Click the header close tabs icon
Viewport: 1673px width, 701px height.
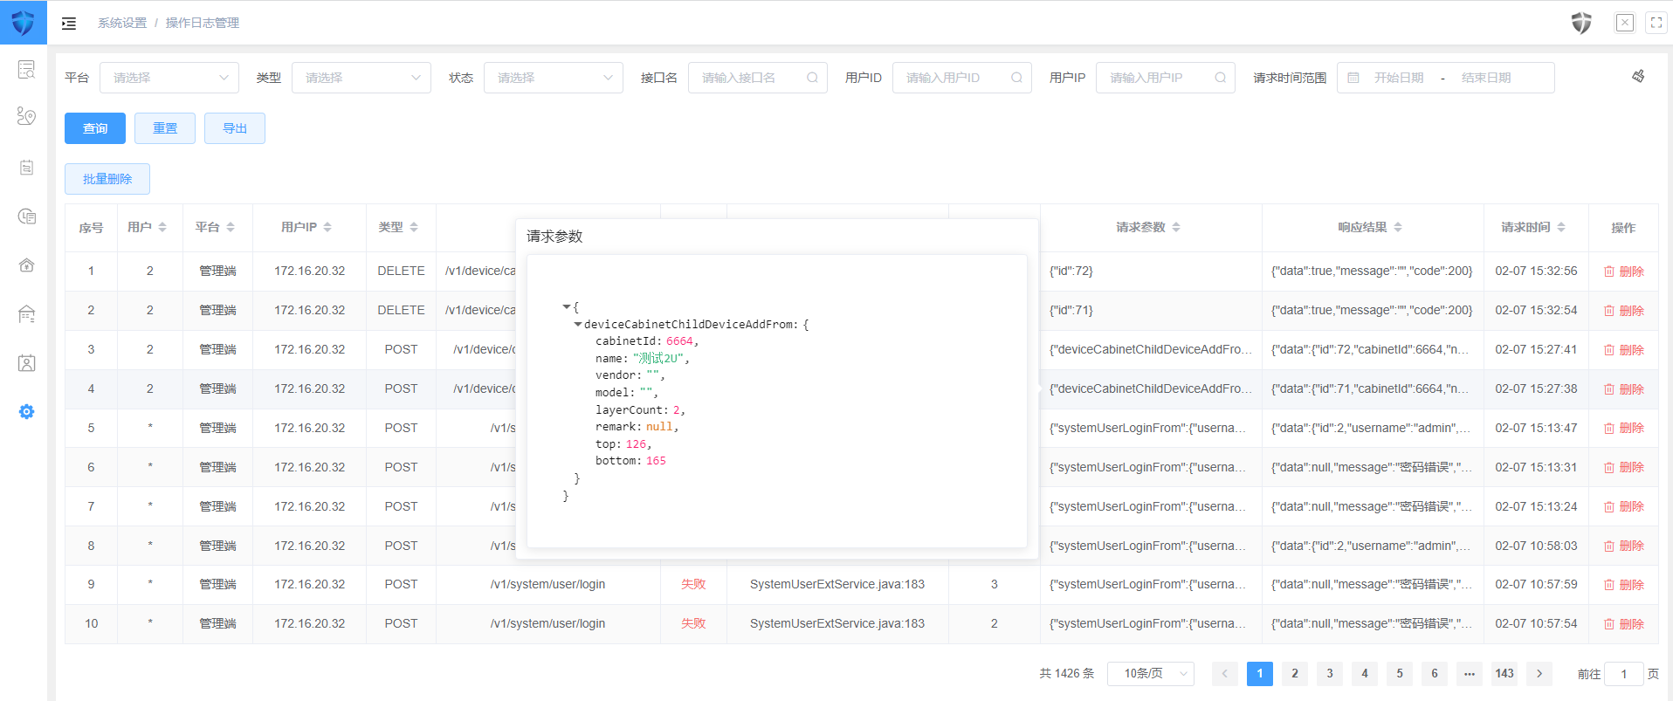click(1625, 23)
